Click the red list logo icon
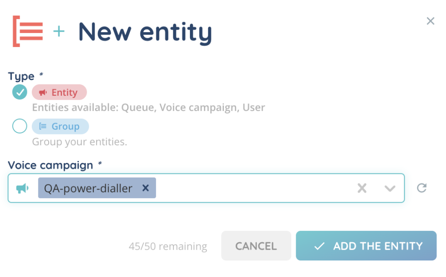 pos(28,31)
